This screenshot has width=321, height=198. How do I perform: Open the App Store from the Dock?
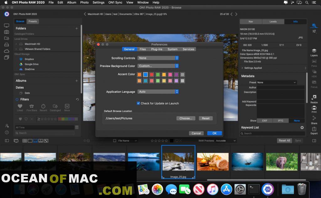click(226, 189)
